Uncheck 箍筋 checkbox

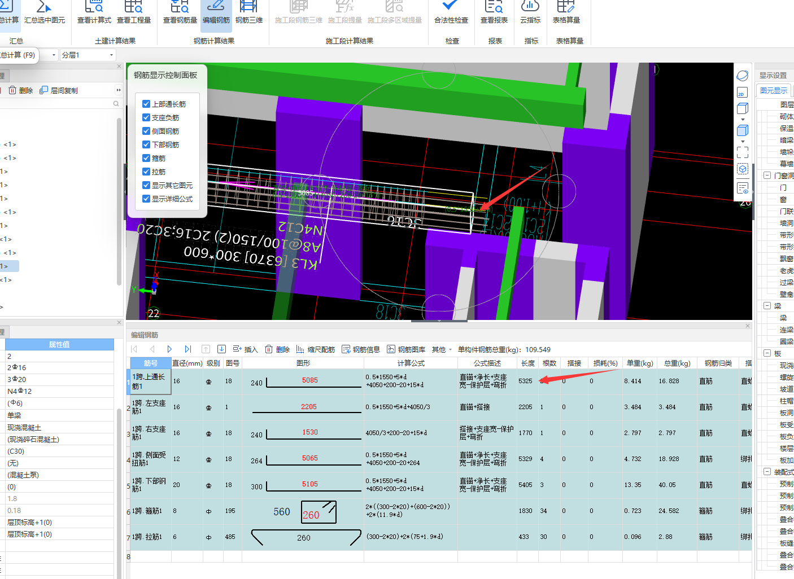point(146,158)
